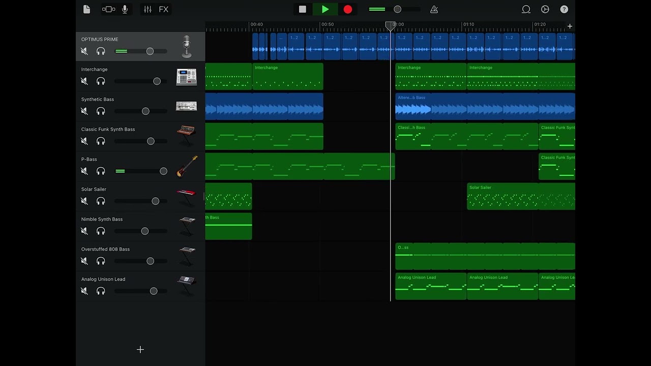Tap the 00:50 mark on the ruler

click(x=328, y=24)
